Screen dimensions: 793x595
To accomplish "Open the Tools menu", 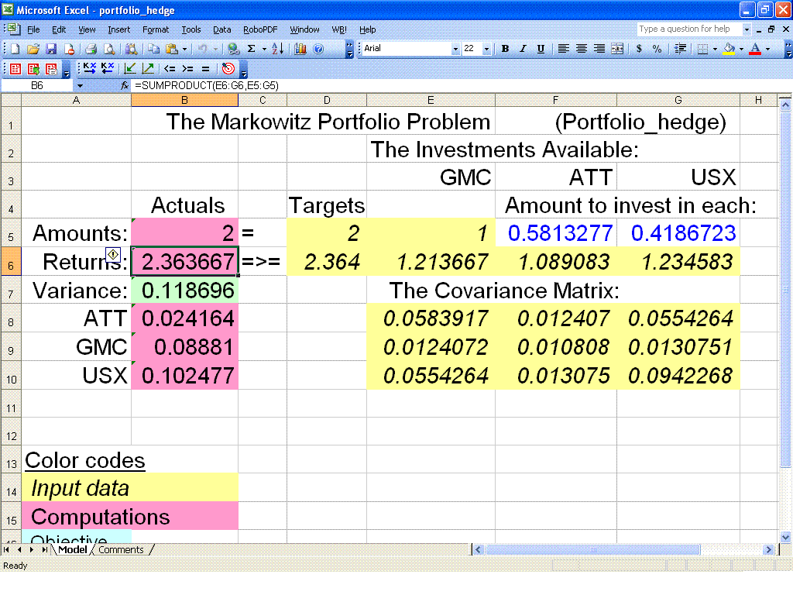I will (191, 30).
